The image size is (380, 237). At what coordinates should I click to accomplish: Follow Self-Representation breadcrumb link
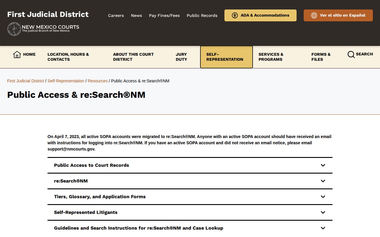tap(66, 81)
